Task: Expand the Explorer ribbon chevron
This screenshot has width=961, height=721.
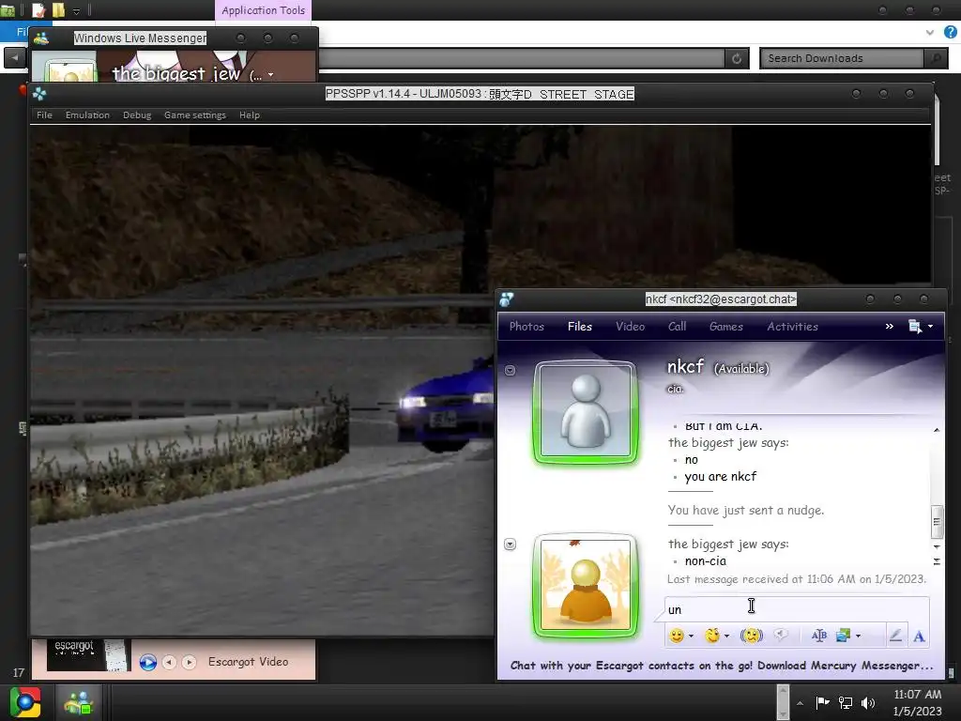Action: coord(930,32)
